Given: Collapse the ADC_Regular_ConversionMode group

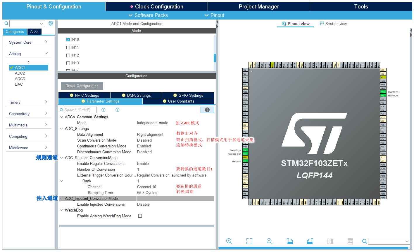Looking at the screenshot, I should 61,158.
